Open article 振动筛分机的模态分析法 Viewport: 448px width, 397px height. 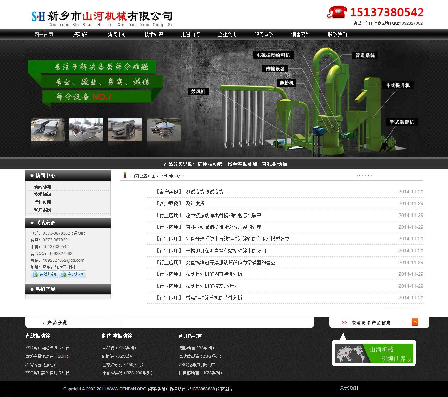point(212,286)
